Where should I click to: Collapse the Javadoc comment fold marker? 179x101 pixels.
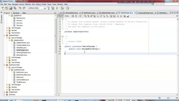click(x=63, y=36)
